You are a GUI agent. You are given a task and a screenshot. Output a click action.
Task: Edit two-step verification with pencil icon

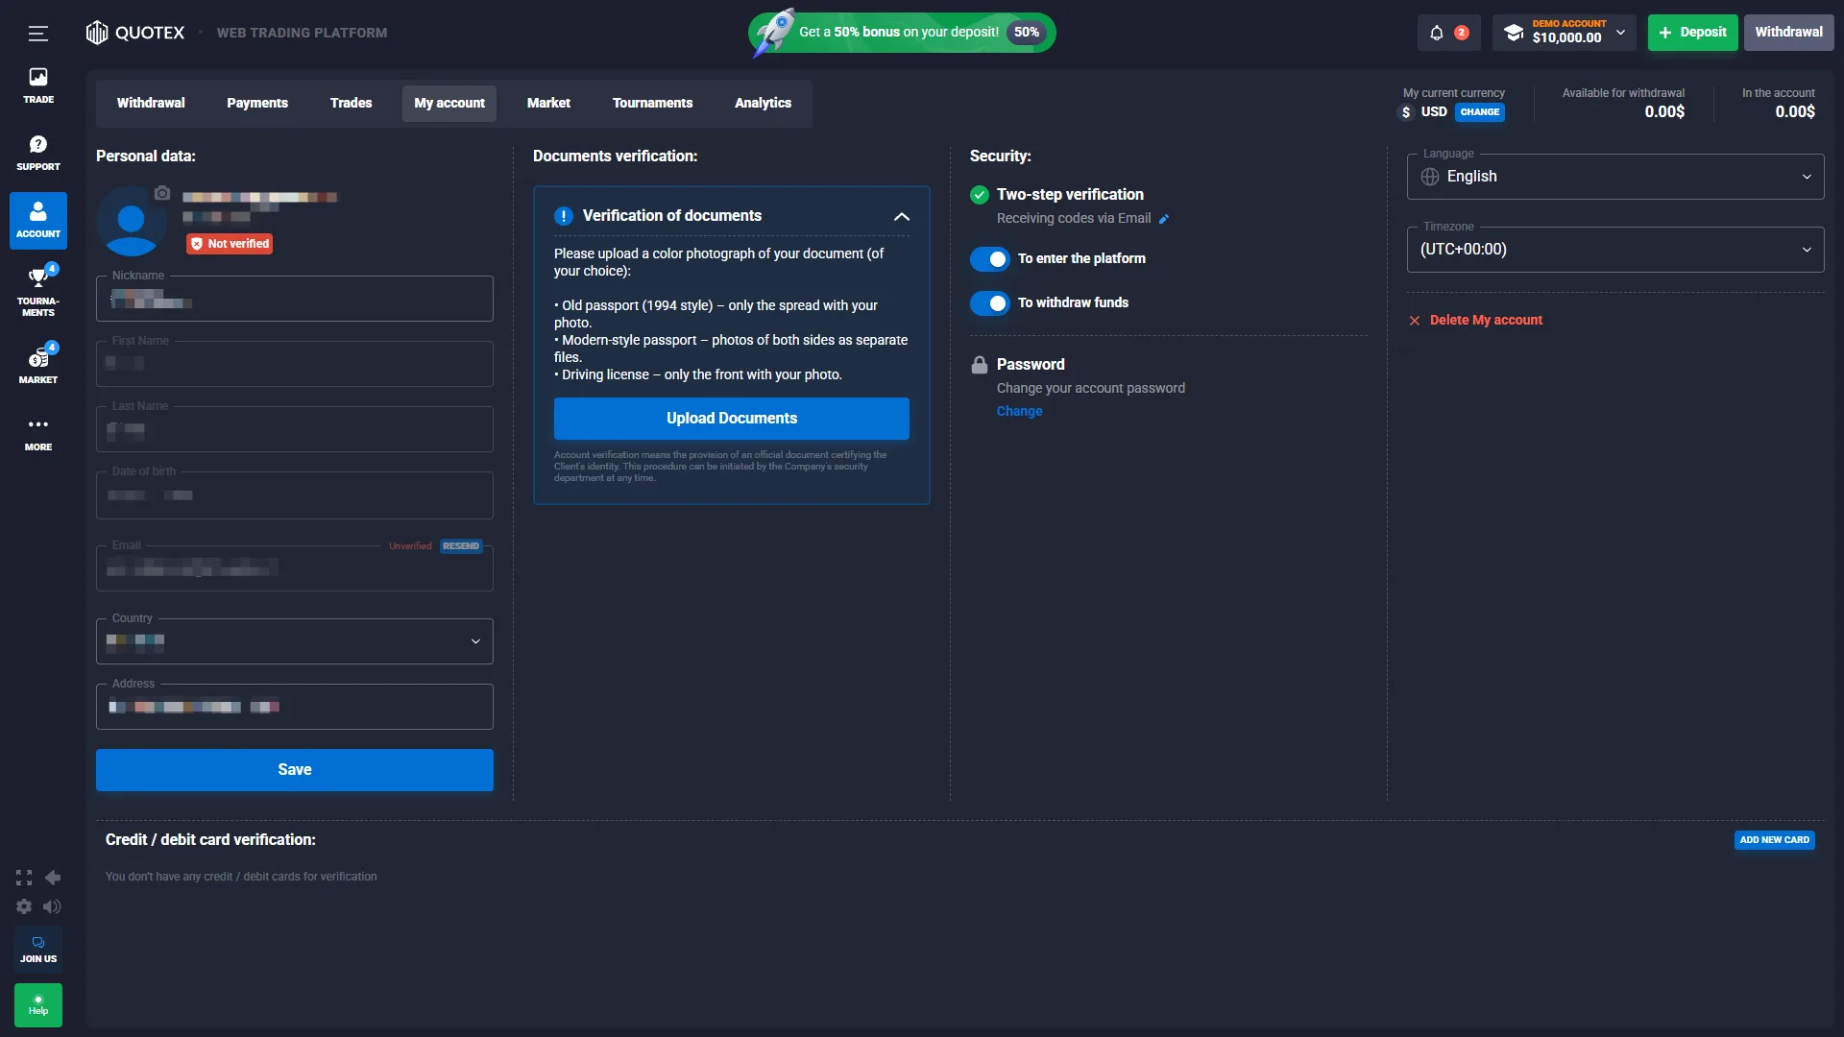click(x=1164, y=219)
